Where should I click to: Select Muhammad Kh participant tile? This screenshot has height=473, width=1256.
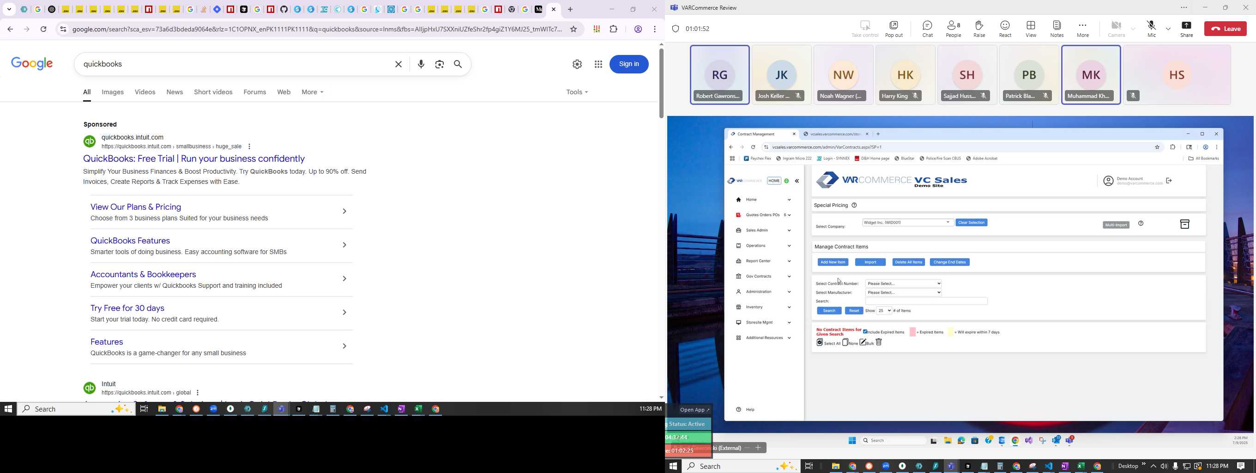(x=1091, y=75)
